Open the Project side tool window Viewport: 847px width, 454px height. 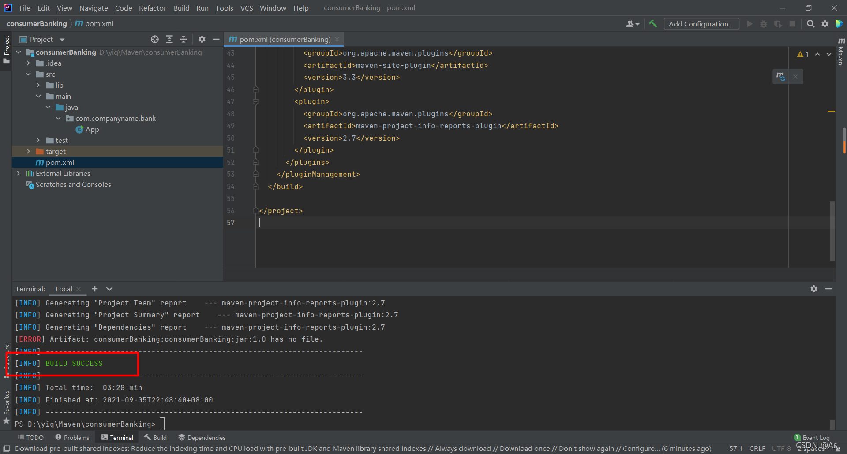click(6, 49)
